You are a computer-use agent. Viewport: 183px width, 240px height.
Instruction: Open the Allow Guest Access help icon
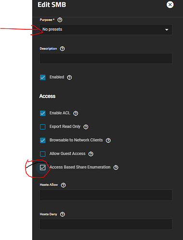click(91, 154)
